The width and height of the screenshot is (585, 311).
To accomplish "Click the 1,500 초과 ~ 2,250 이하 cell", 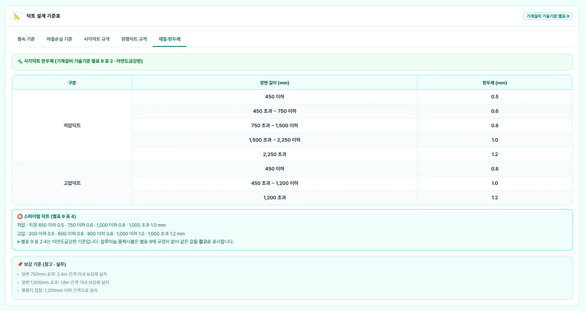I will (275, 140).
